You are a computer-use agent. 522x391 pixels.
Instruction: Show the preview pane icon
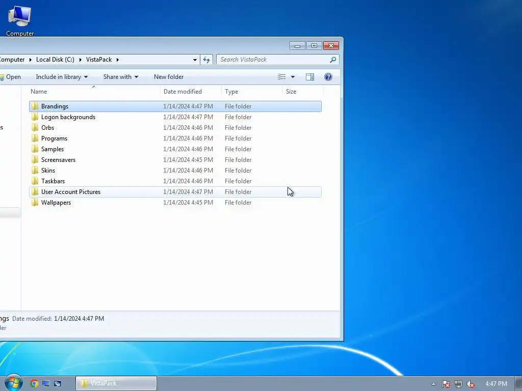pyautogui.click(x=310, y=77)
